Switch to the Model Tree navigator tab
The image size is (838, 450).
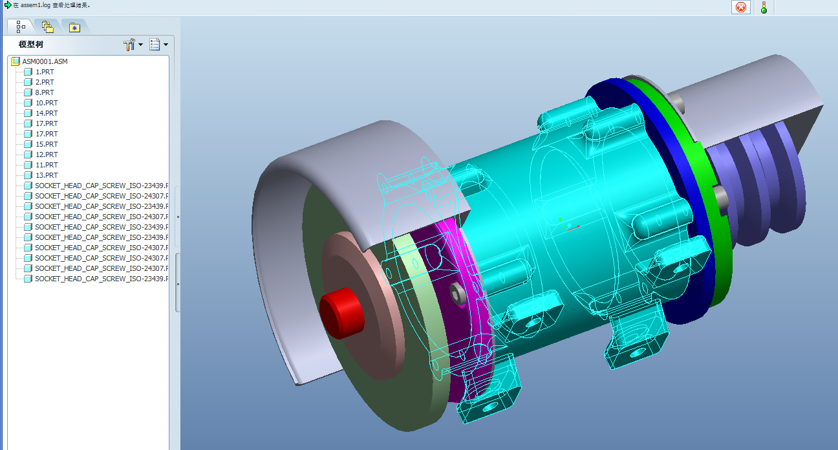pyautogui.click(x=21, y=27)
